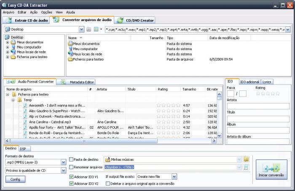Open the Extrair CD de áudio tab
The height and width of the screenshot is (191, 295).
(27, 20)
